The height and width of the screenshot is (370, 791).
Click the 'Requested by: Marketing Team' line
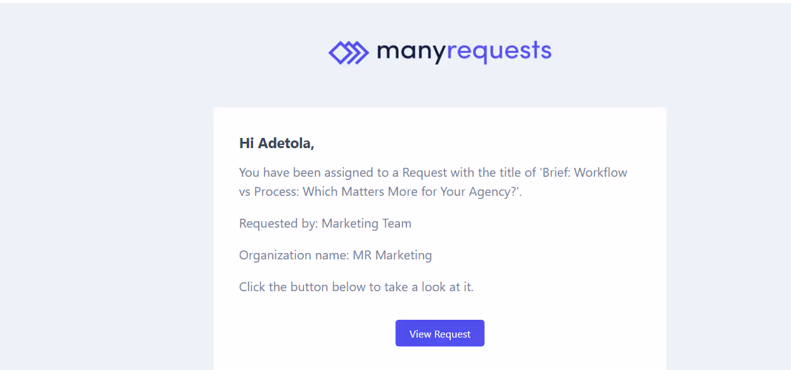coord(325,223)
